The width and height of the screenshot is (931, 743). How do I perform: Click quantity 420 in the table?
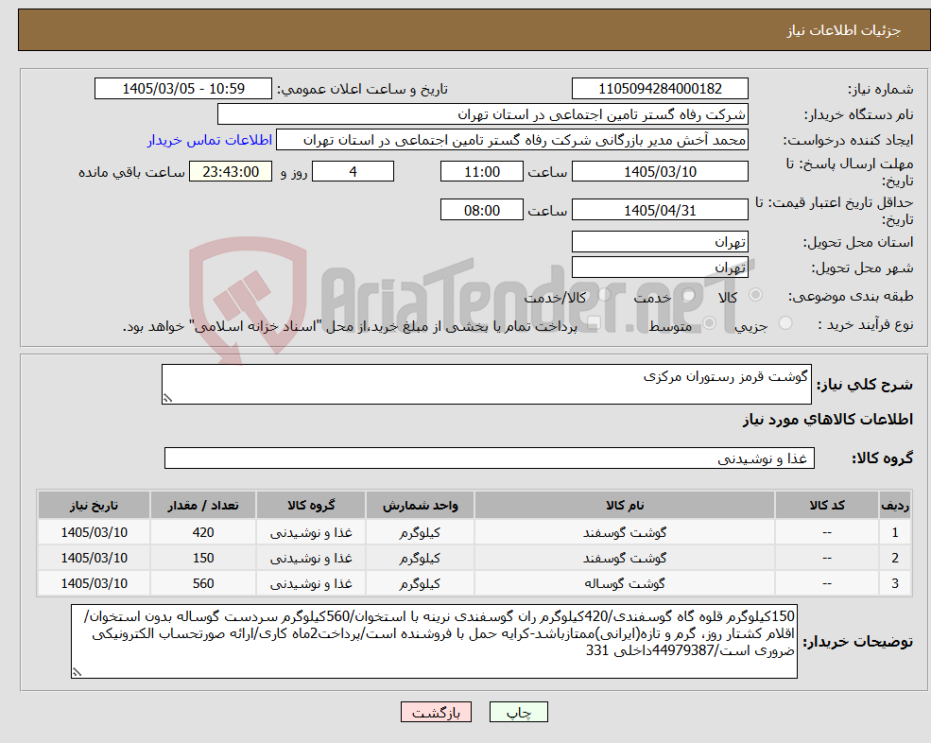(x=203, y=532)
